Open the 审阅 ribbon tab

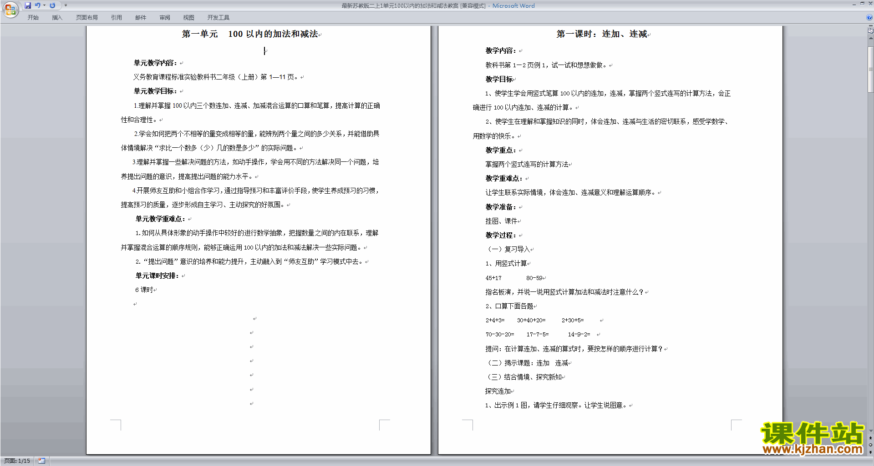165,18
